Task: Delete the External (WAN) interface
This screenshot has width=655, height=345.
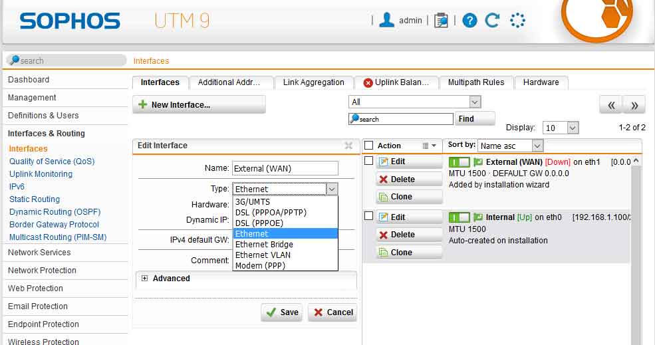Action: pos(409,179)
